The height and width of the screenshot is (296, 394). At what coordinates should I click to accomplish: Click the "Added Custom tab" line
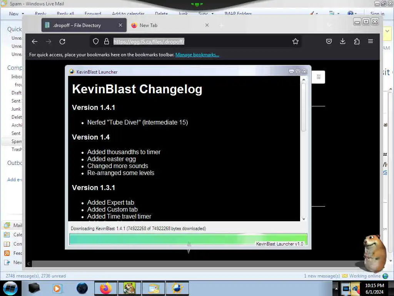tap(112, 209)
